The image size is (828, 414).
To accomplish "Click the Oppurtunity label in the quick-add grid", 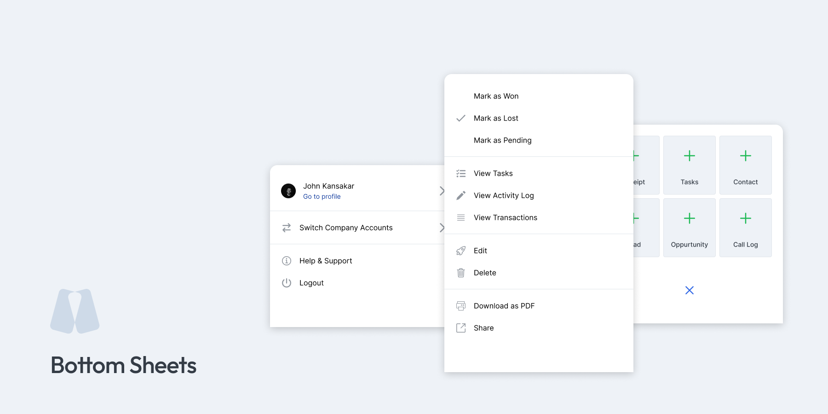I will [x=690, y=245].
